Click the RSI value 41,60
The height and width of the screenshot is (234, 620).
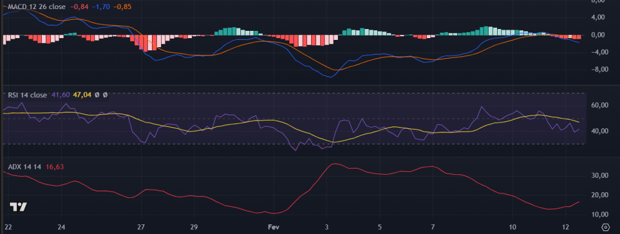(61, 95)
